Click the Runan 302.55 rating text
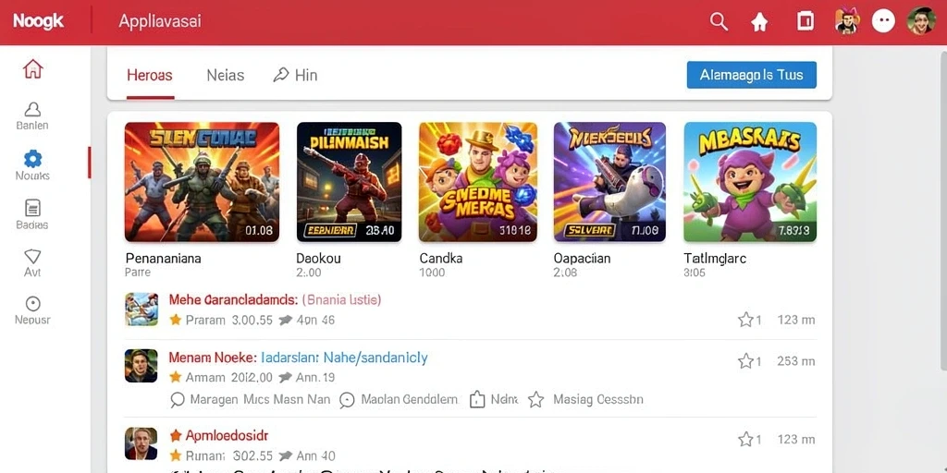This screenshot has width=947, height=473. 229,455
